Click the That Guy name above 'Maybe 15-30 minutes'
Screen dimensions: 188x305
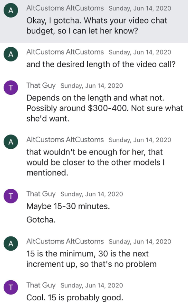click(x=41, y=194)
